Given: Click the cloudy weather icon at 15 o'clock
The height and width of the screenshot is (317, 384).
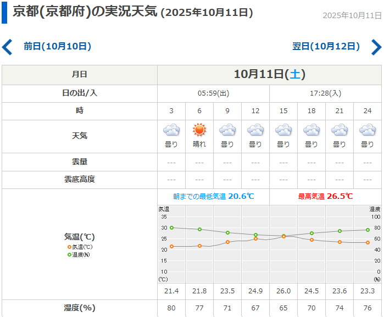Looking at the screenshot, I should [x=283, y=131].
